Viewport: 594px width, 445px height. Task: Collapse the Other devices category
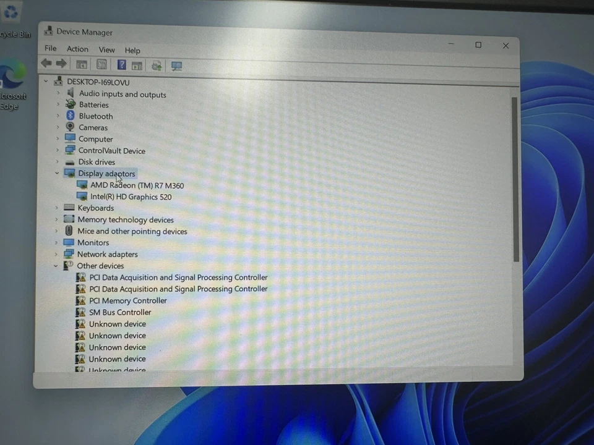coord(56,266)
